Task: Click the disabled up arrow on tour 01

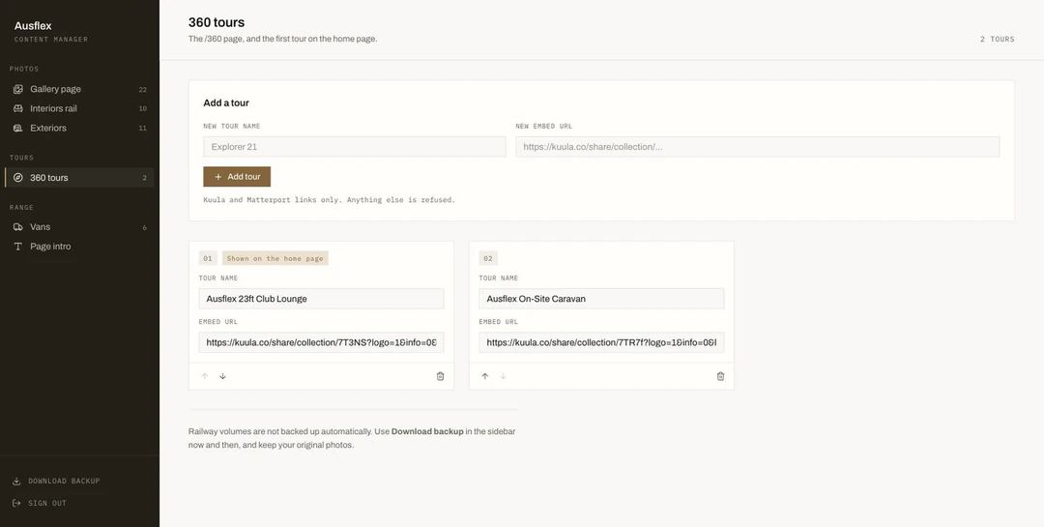Action: pos(204,376)
